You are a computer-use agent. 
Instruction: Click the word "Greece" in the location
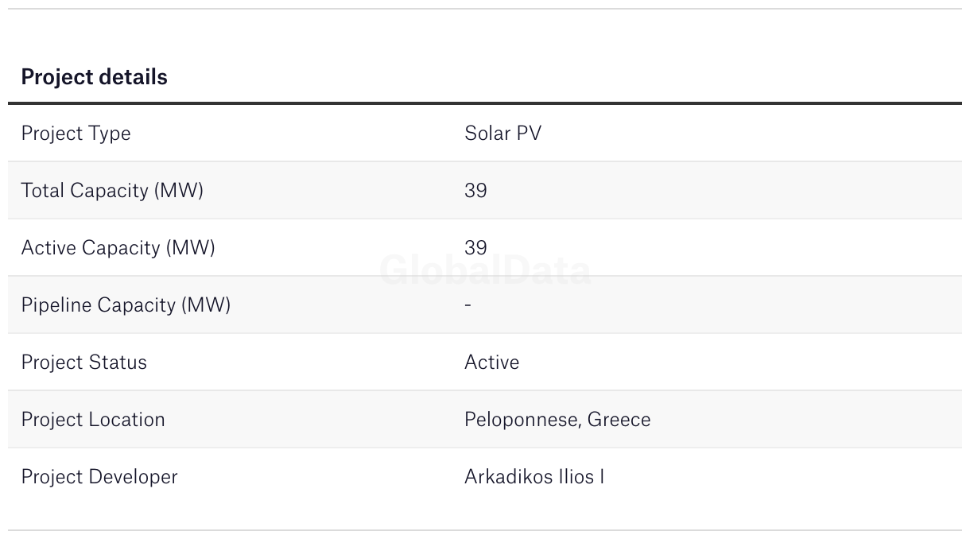pos(619,420)
